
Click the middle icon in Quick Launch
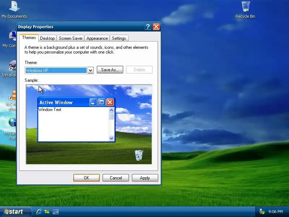point(47,212)
